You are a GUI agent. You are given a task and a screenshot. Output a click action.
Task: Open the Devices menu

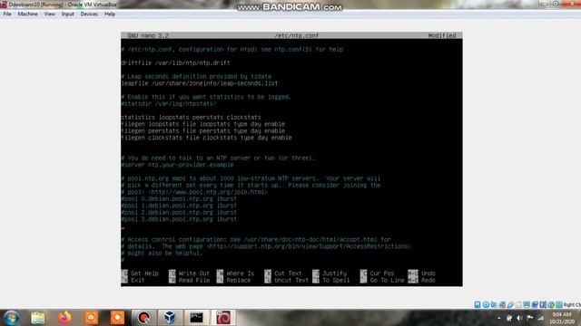[x=89, y=14]
